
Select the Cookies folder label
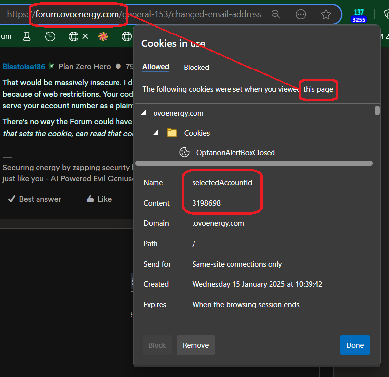click(197, 133)
